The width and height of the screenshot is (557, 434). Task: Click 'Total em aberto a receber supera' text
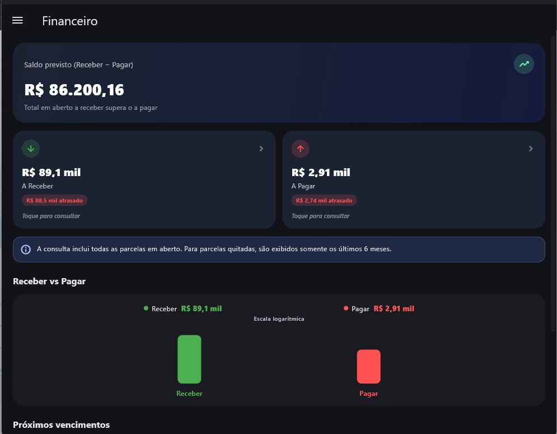coord(91,108)
